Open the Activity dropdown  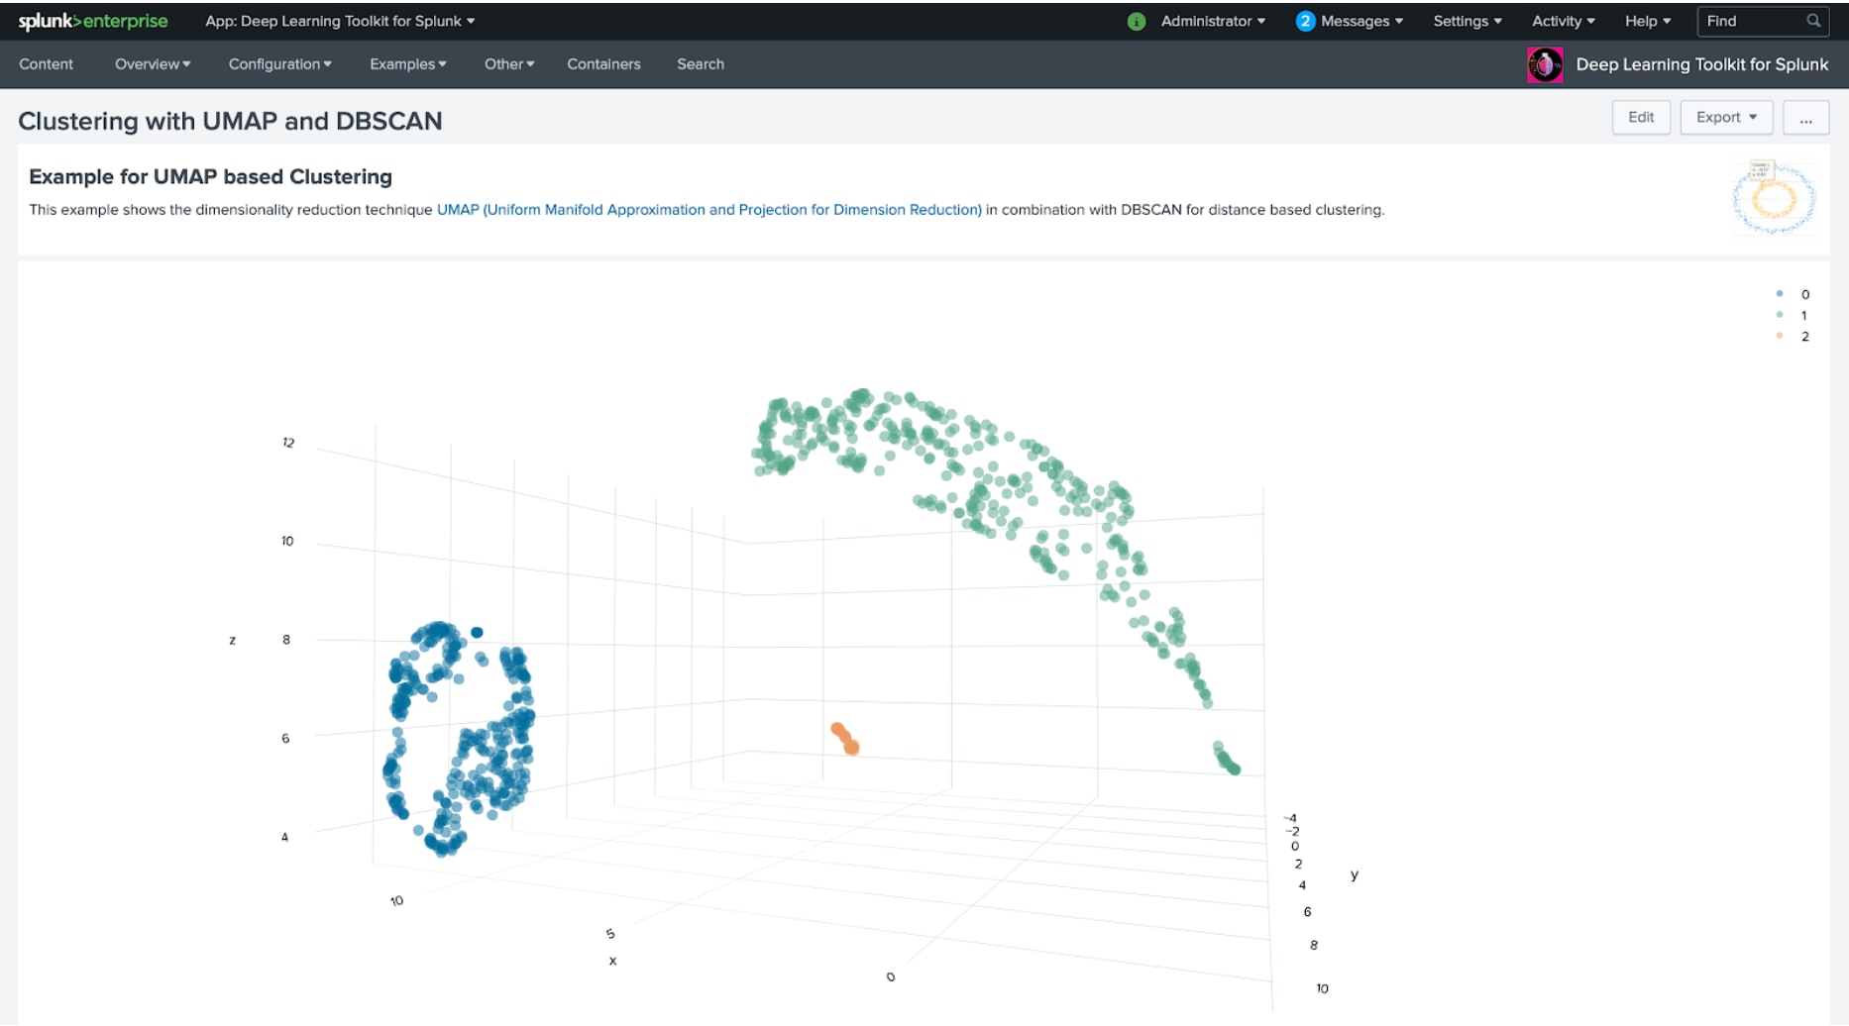click(1563, 21)
